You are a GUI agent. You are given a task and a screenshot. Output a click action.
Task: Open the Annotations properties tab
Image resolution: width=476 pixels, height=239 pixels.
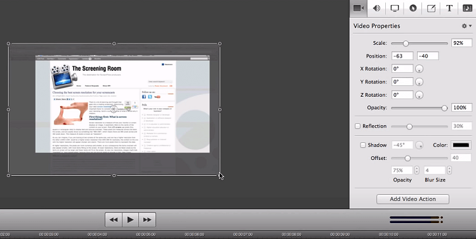click(x=431, y=8)
